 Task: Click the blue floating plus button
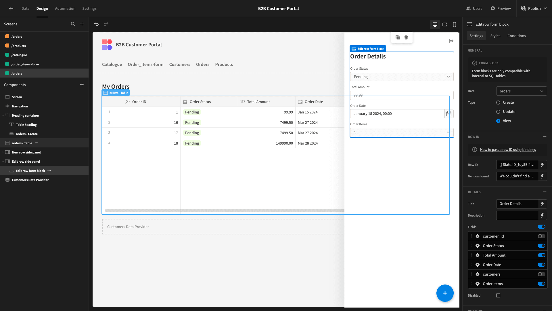[445, 293]
